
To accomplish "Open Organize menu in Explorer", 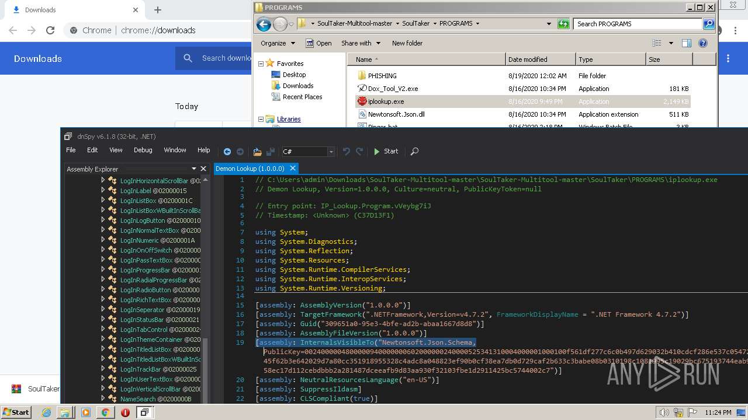I will 277,43.
